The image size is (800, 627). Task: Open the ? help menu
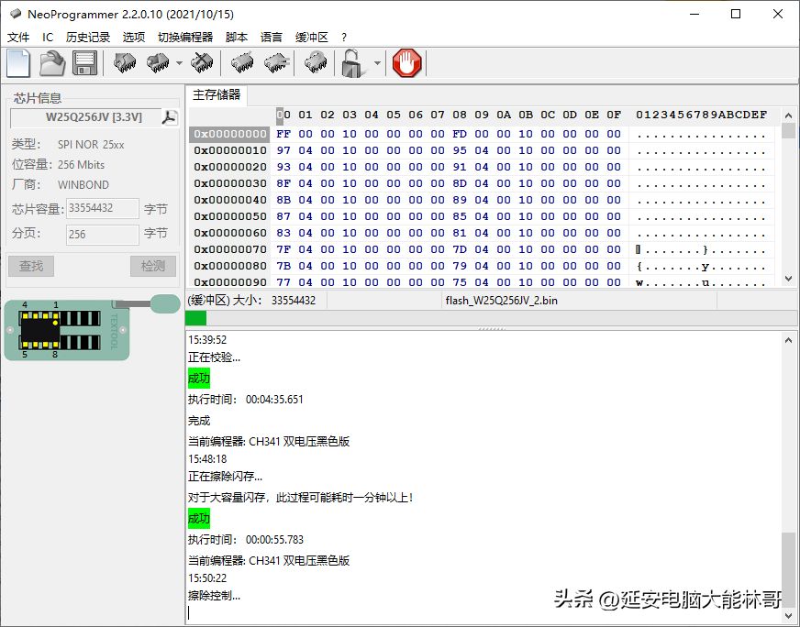tap(344, 38)
